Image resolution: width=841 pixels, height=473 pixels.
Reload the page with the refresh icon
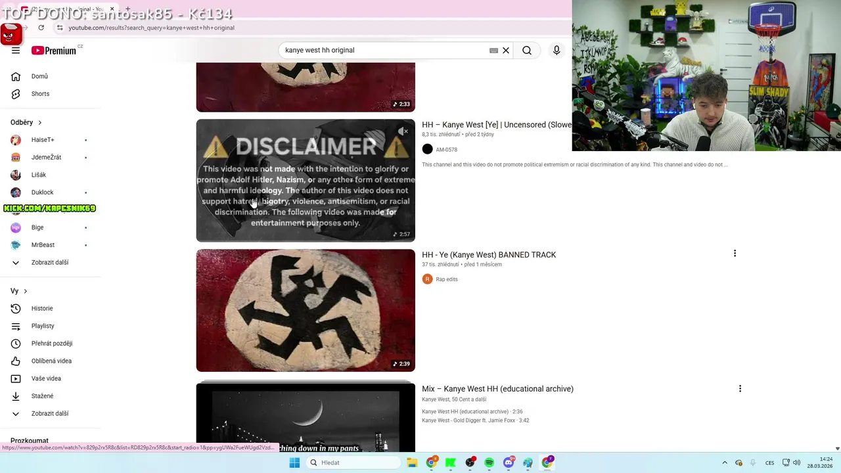pos(41,28)
